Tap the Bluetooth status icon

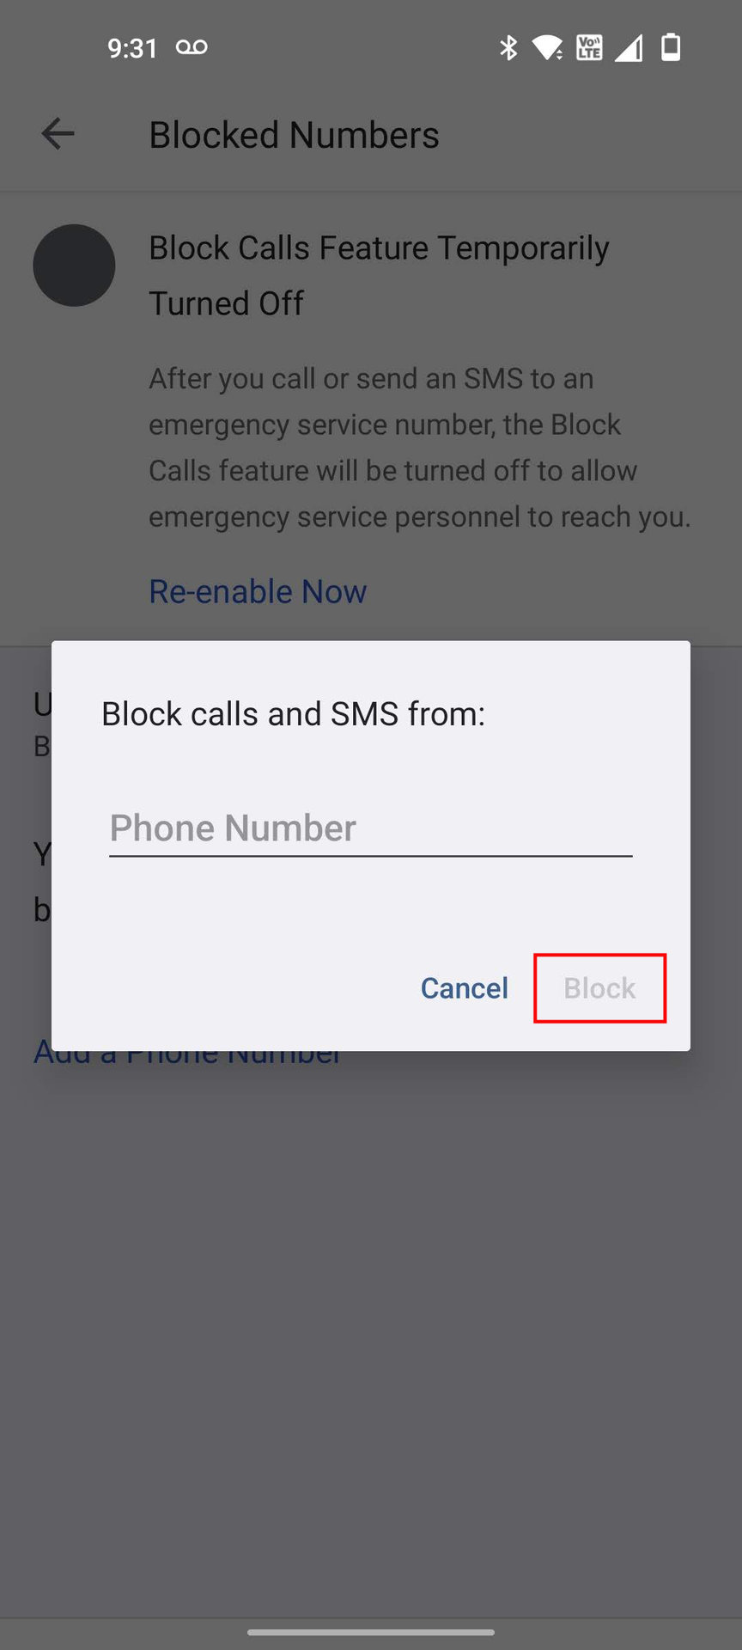pos(508,48)
